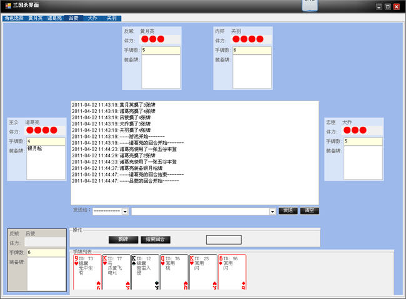
Task: Click the 摸牌 draw card button
Action: [123, 240]
